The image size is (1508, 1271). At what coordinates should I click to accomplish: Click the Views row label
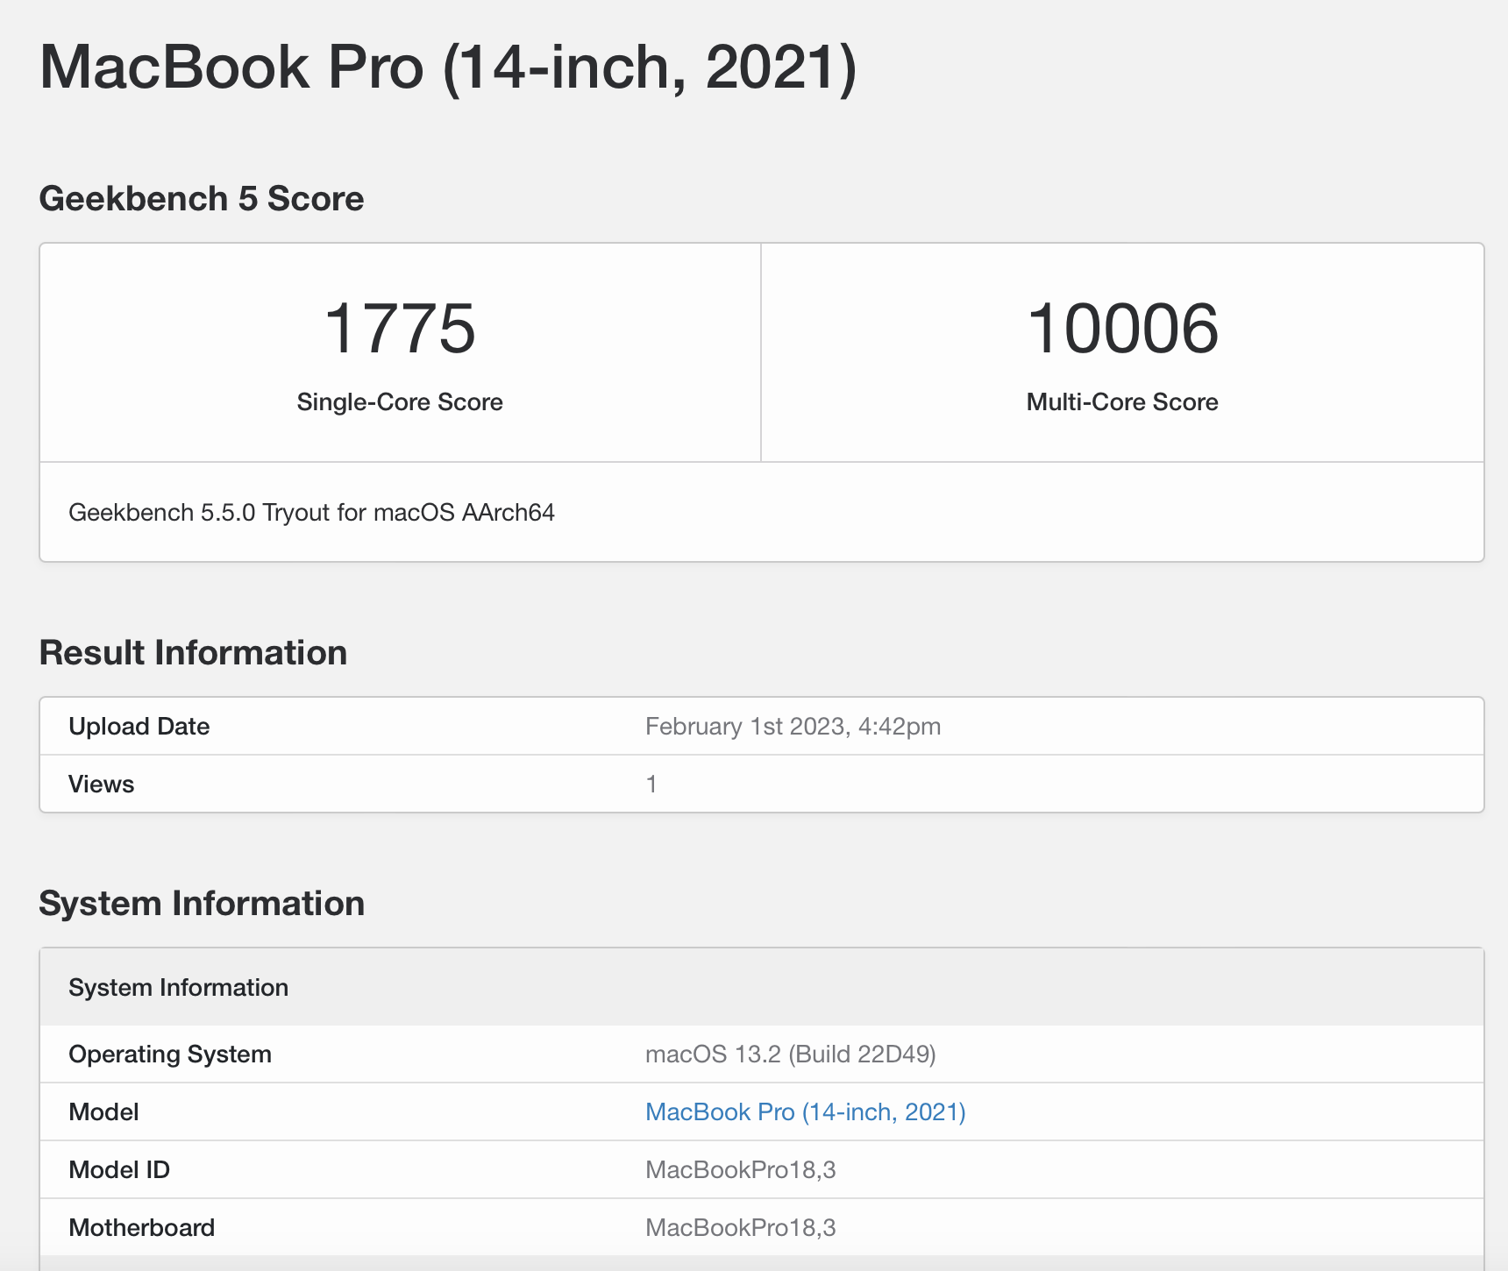click(x=101, y=784)
